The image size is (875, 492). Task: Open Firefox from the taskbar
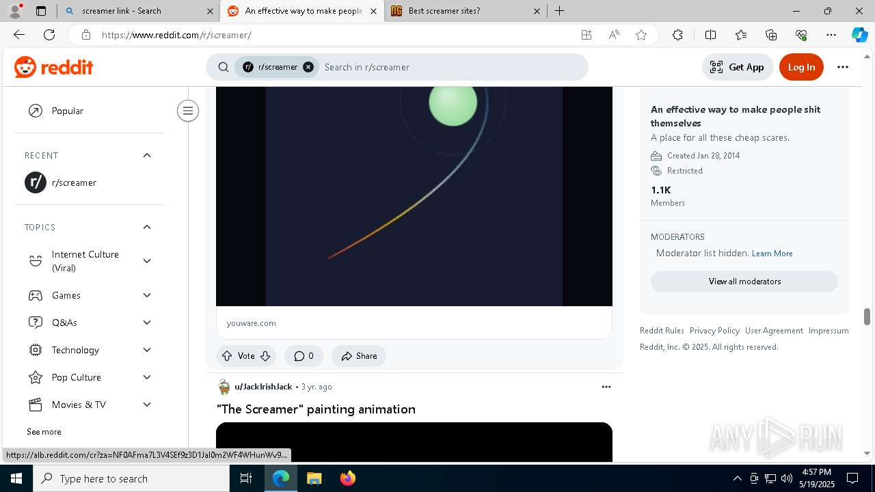pos(347,478)
